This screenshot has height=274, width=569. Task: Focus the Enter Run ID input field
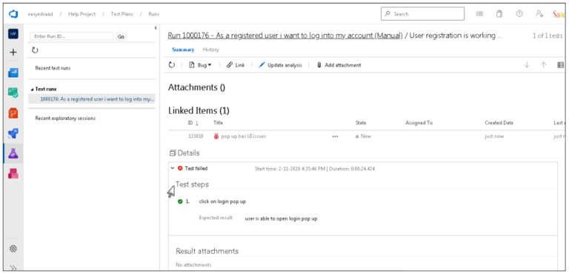coord(72,36)
